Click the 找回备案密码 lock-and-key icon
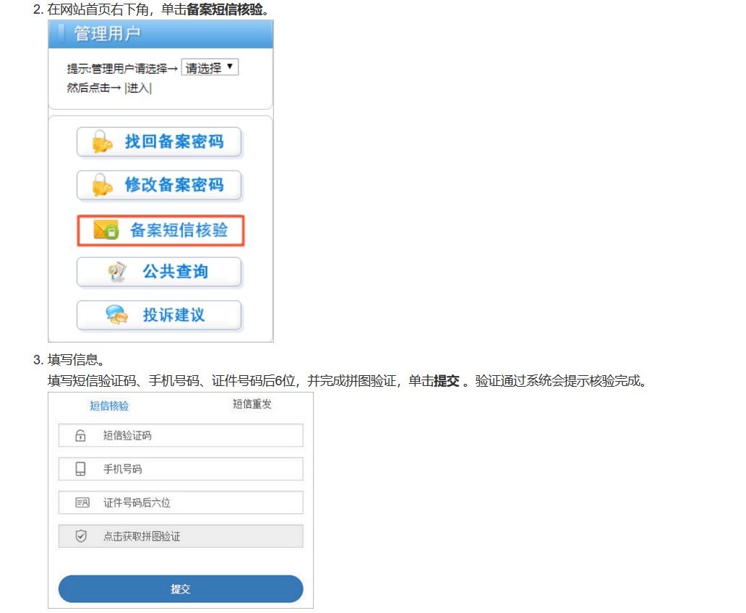 point(103,142)
